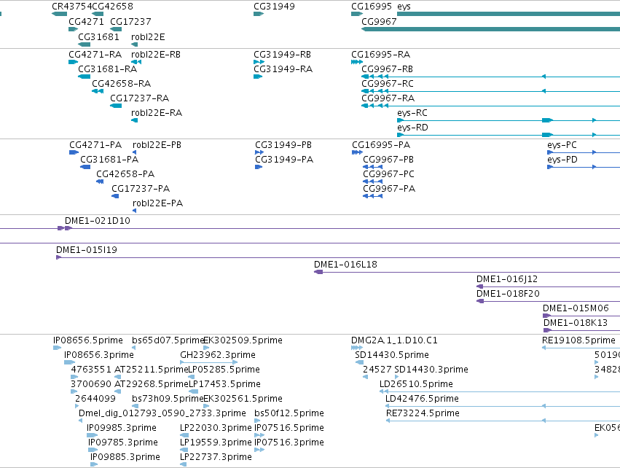Select EST IP08656.3prime
The image size is (620, 468).
[99, 355]
